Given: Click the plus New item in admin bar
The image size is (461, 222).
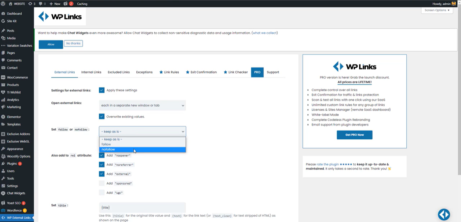Looking at the screenshot, I should pos(55,4).
